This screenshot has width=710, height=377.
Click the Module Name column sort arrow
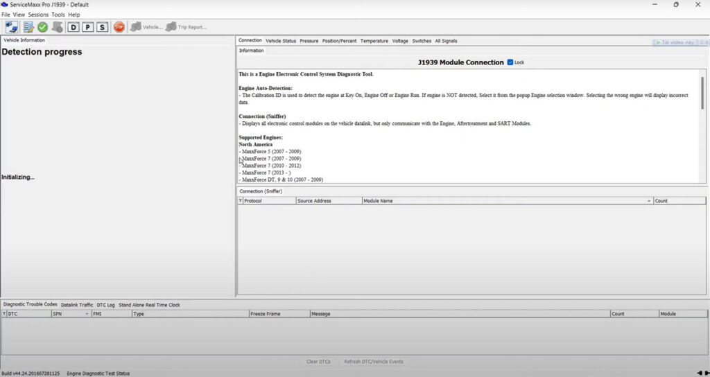648,201
